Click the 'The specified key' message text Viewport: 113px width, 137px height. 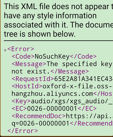point(79,64)
